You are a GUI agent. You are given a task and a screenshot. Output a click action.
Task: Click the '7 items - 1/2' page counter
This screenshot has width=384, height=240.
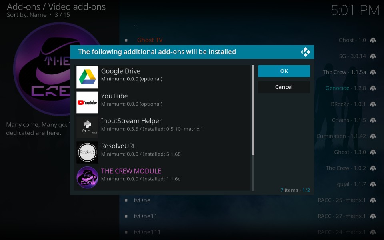pyautogui.click(x=295, y=190)
